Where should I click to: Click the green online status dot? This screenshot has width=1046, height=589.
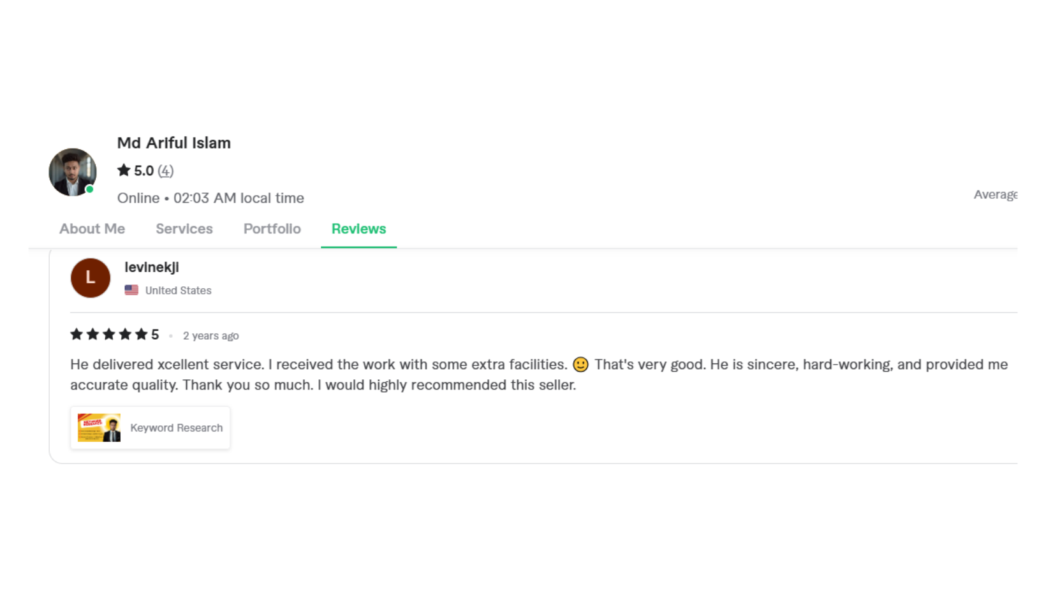pos(90,189)
